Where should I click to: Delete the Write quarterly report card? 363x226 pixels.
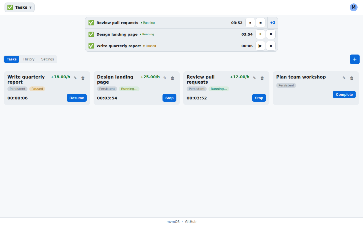pyautogui.click(x=83, y=78)
